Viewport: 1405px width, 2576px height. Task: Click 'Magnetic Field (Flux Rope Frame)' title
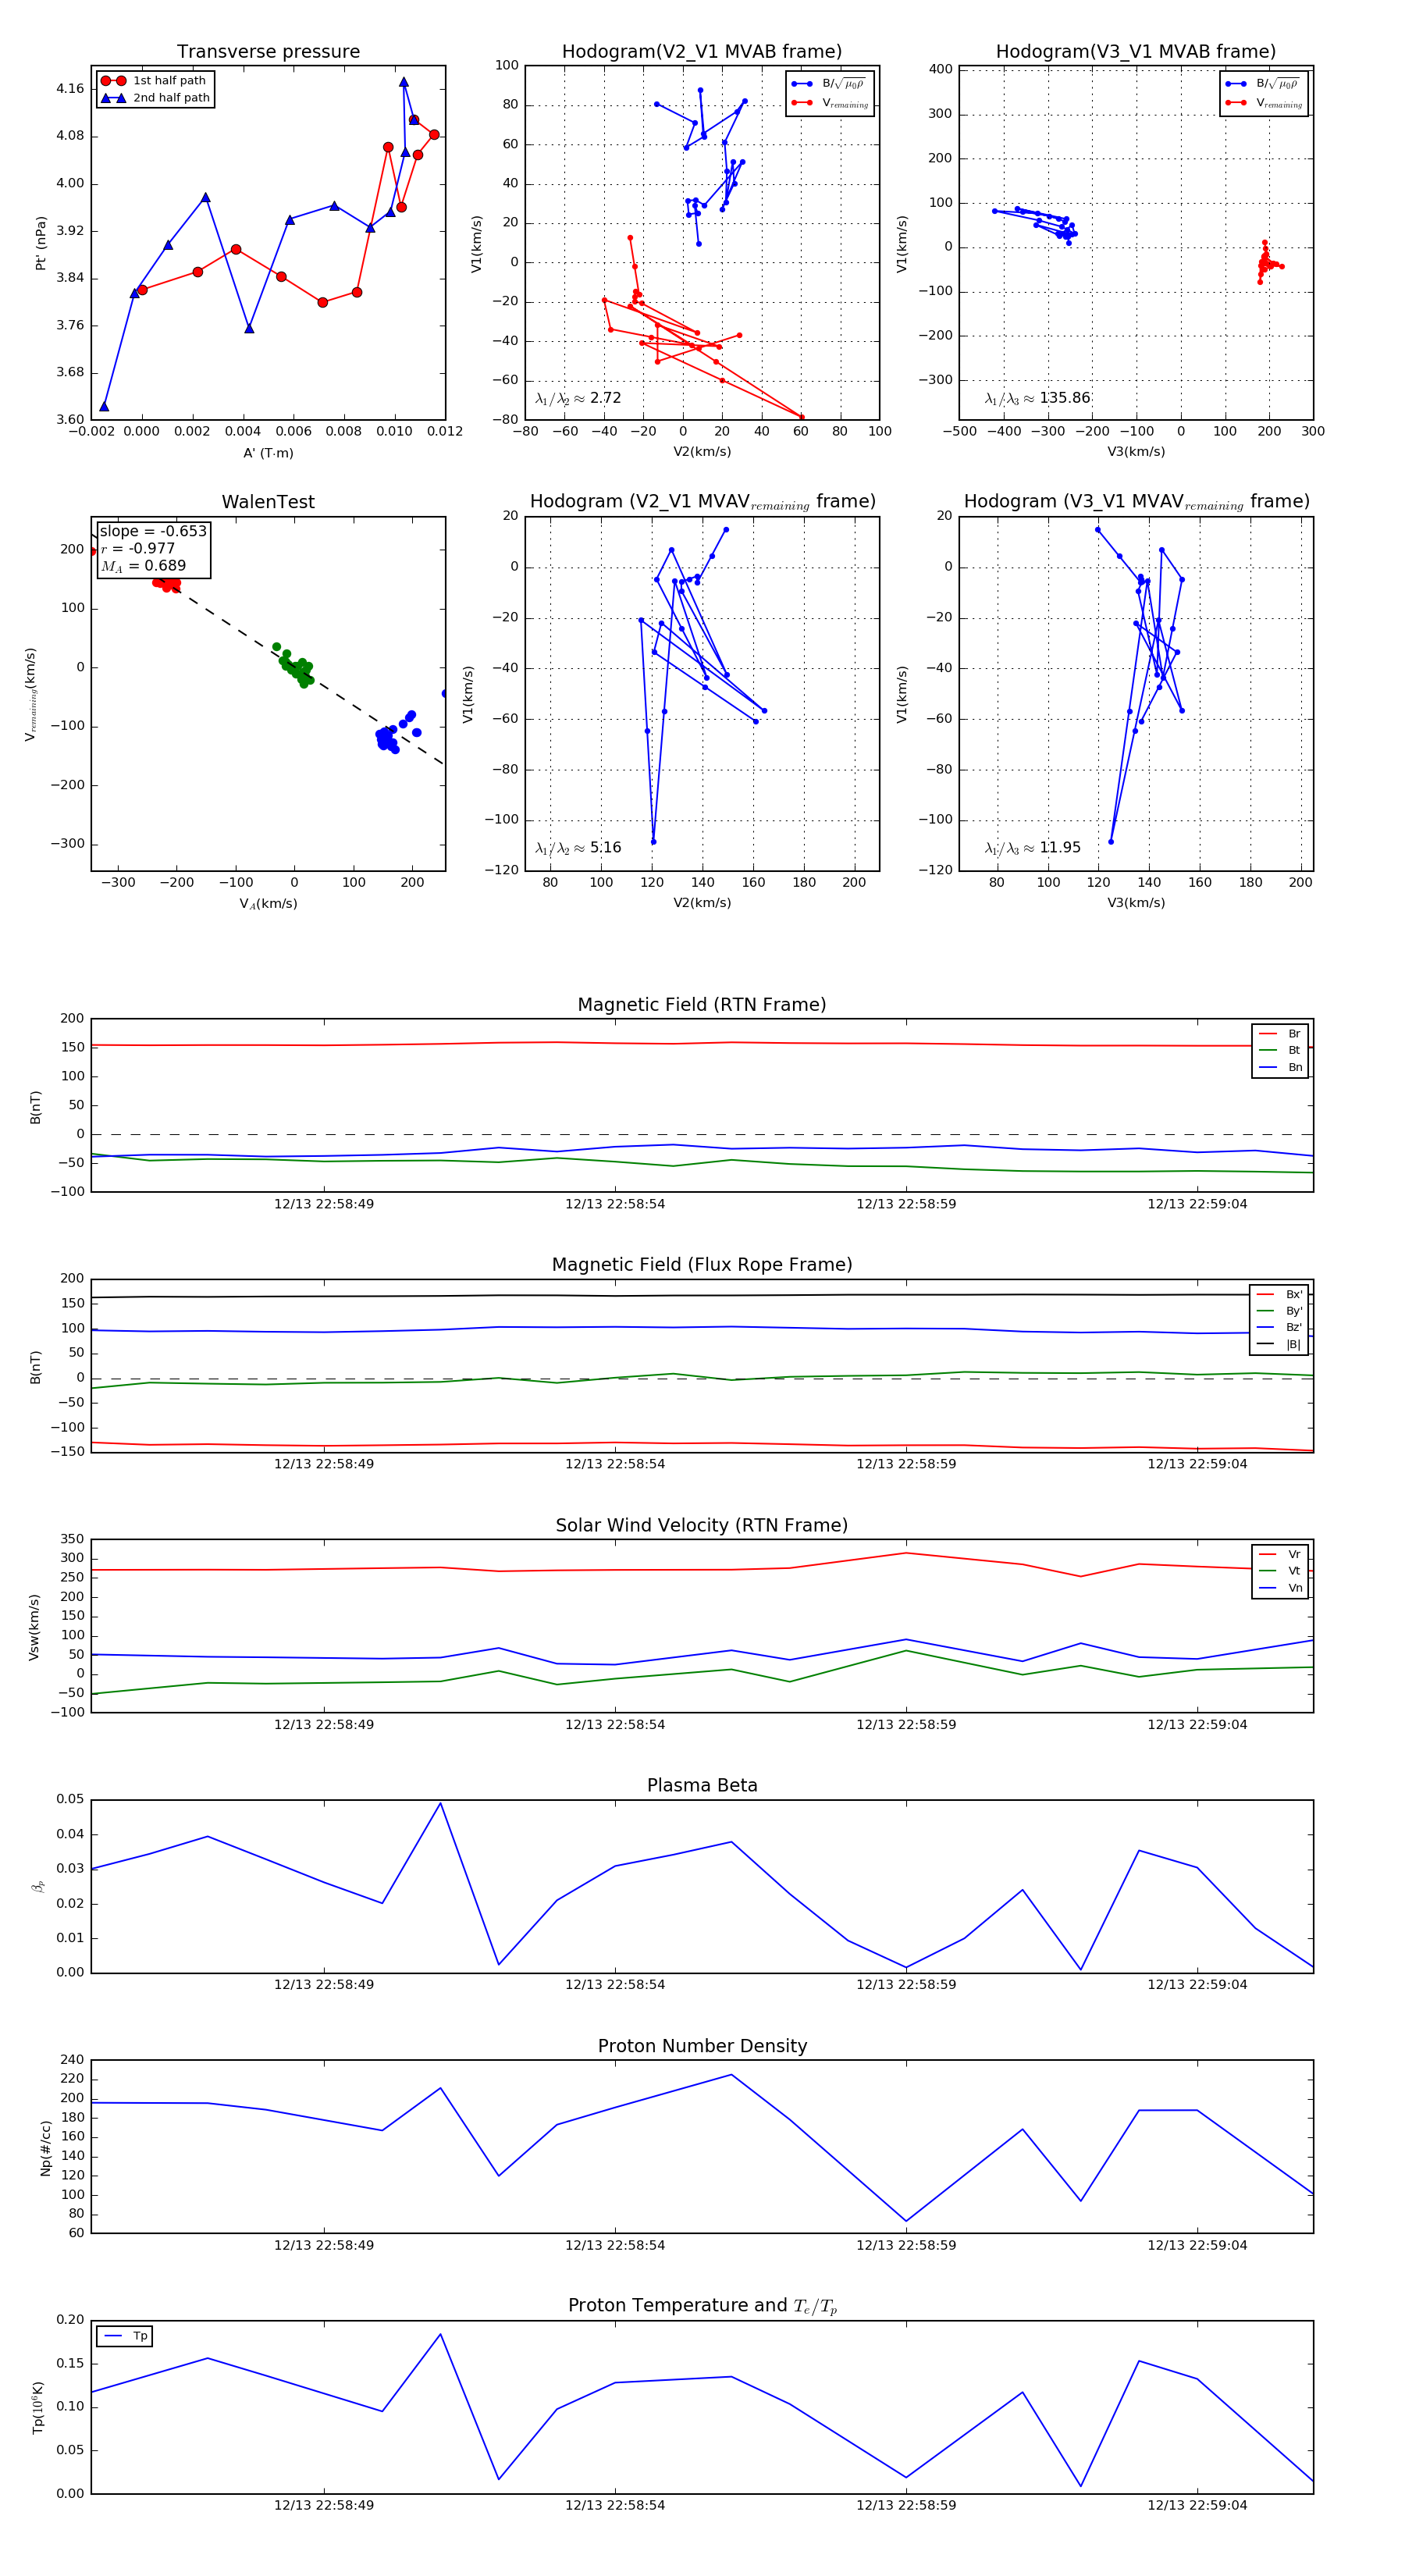pyautogui.click(x=702, y=1265)
